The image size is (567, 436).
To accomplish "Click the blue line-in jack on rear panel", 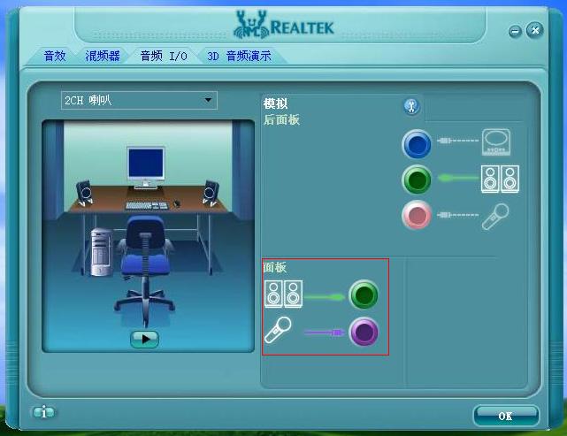I will 417,143.
